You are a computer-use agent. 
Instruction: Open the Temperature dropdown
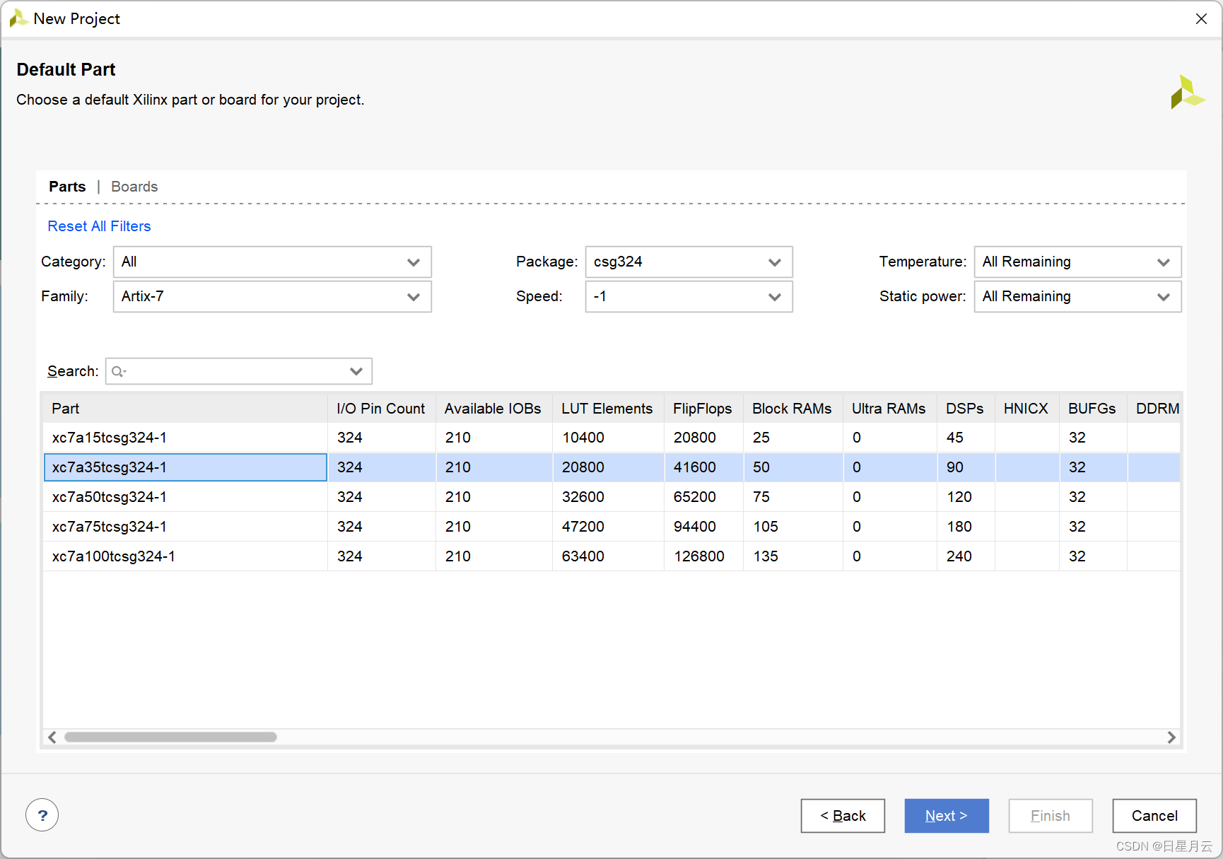(1077, 262)
